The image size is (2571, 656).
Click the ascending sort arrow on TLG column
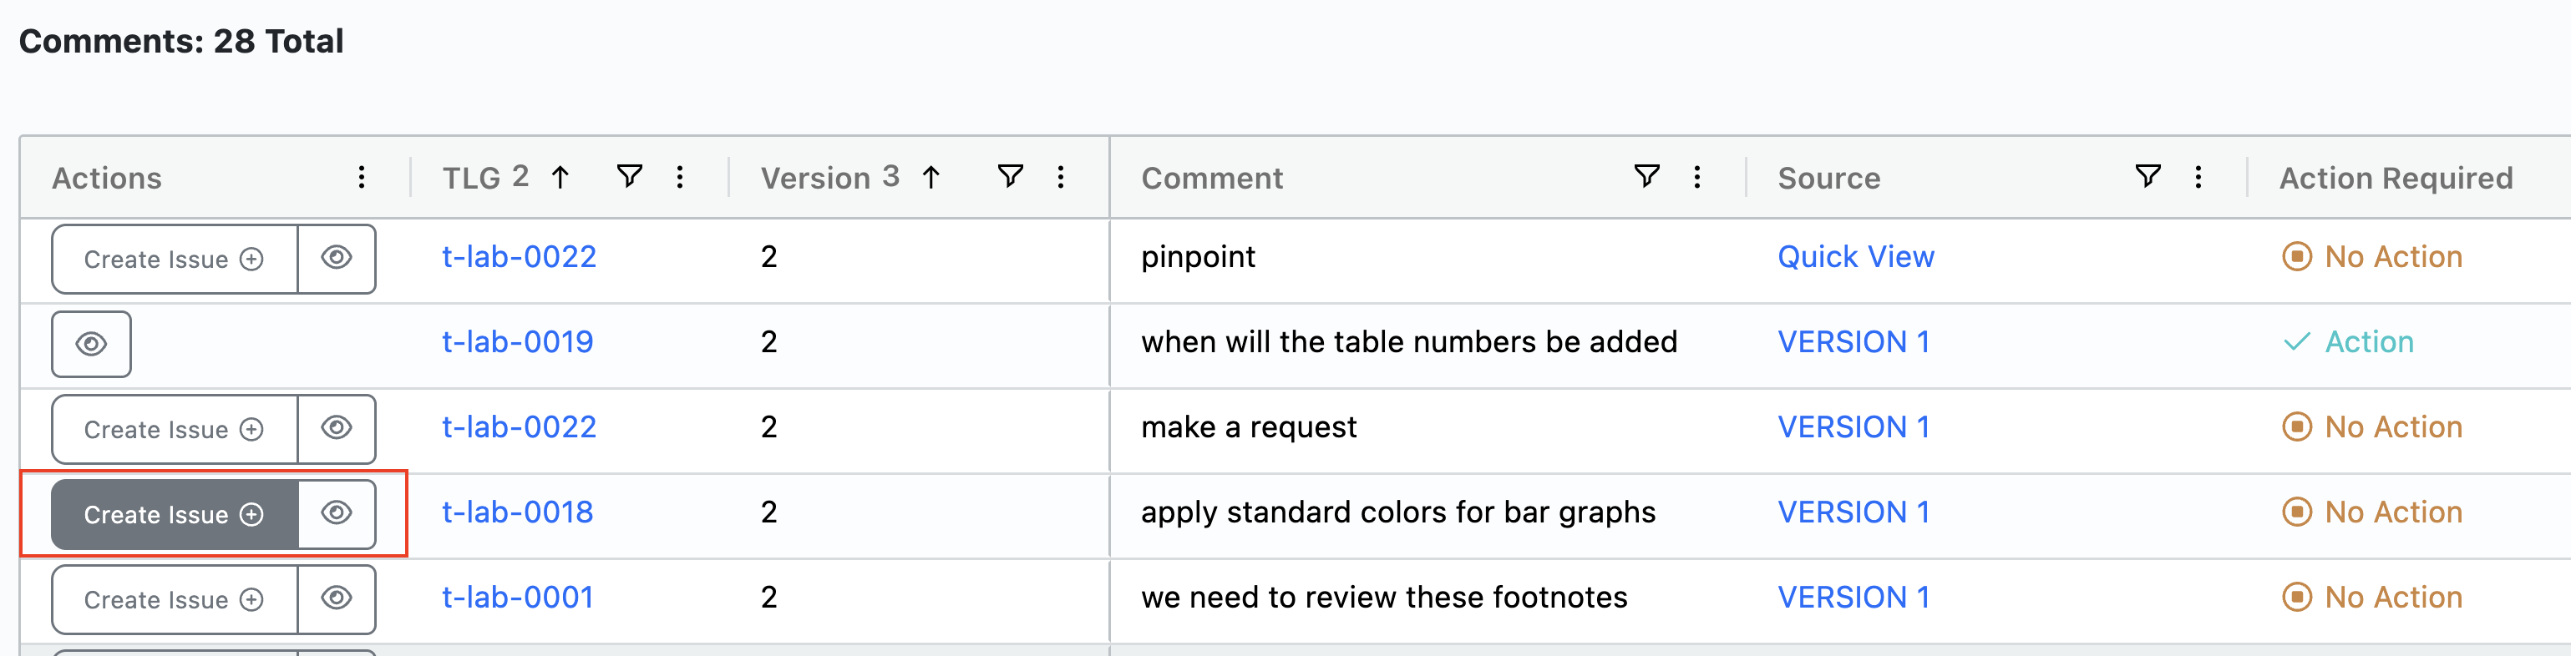[561, 176]
